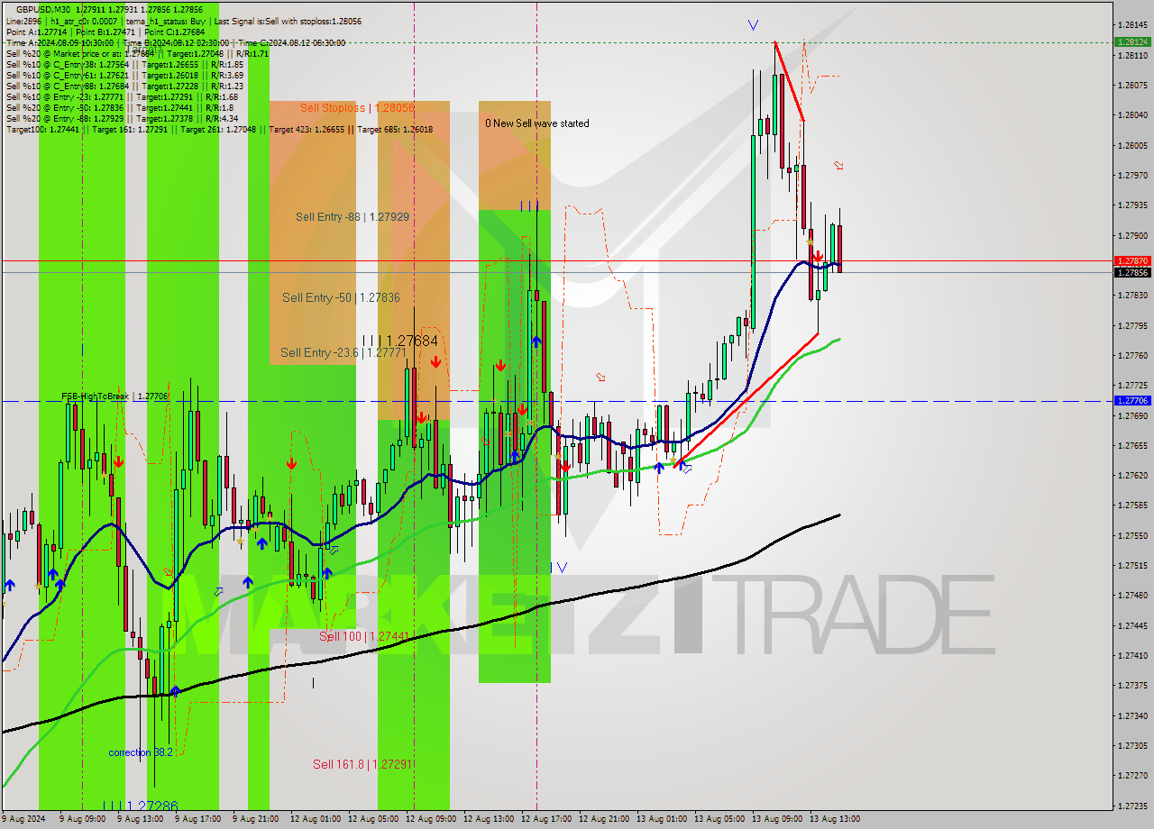1154x829 pixels.
Task: Click the blue V marker above the chart high
Action: click(x=753, y=25)
